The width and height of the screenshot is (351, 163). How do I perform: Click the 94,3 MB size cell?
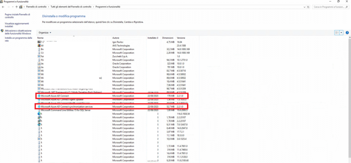(x=170, y=60)
